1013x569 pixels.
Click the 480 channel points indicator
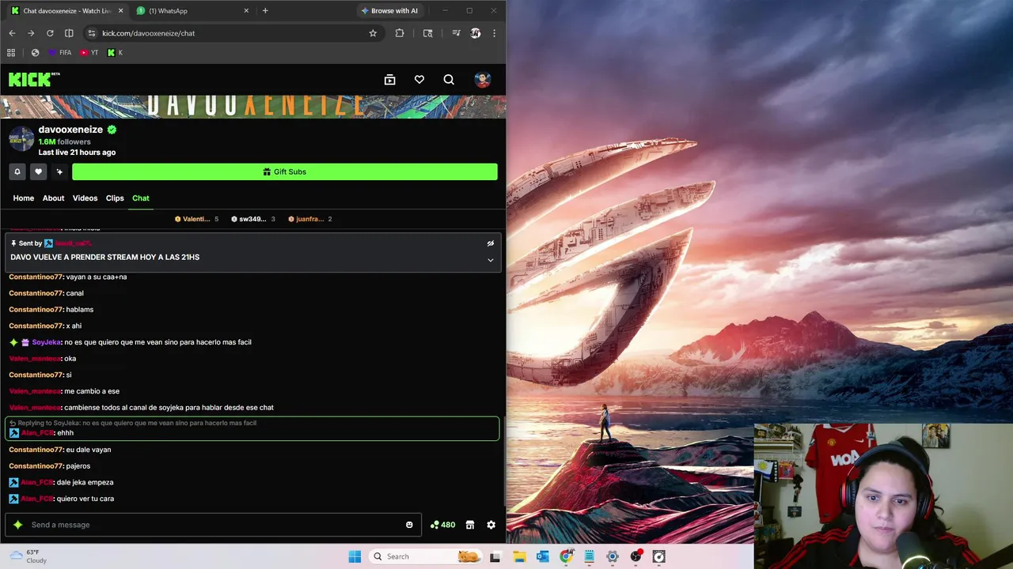click(442, 525)
